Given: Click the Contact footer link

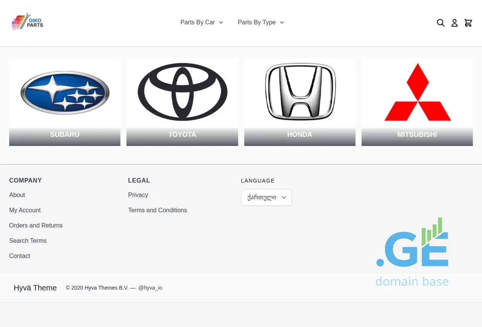Looking at the screenshot, I should point(19,256).
